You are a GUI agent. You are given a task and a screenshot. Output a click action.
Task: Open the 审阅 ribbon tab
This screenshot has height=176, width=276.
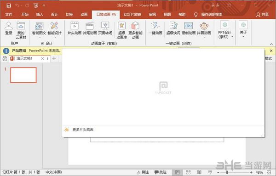[x=152, y=14]
